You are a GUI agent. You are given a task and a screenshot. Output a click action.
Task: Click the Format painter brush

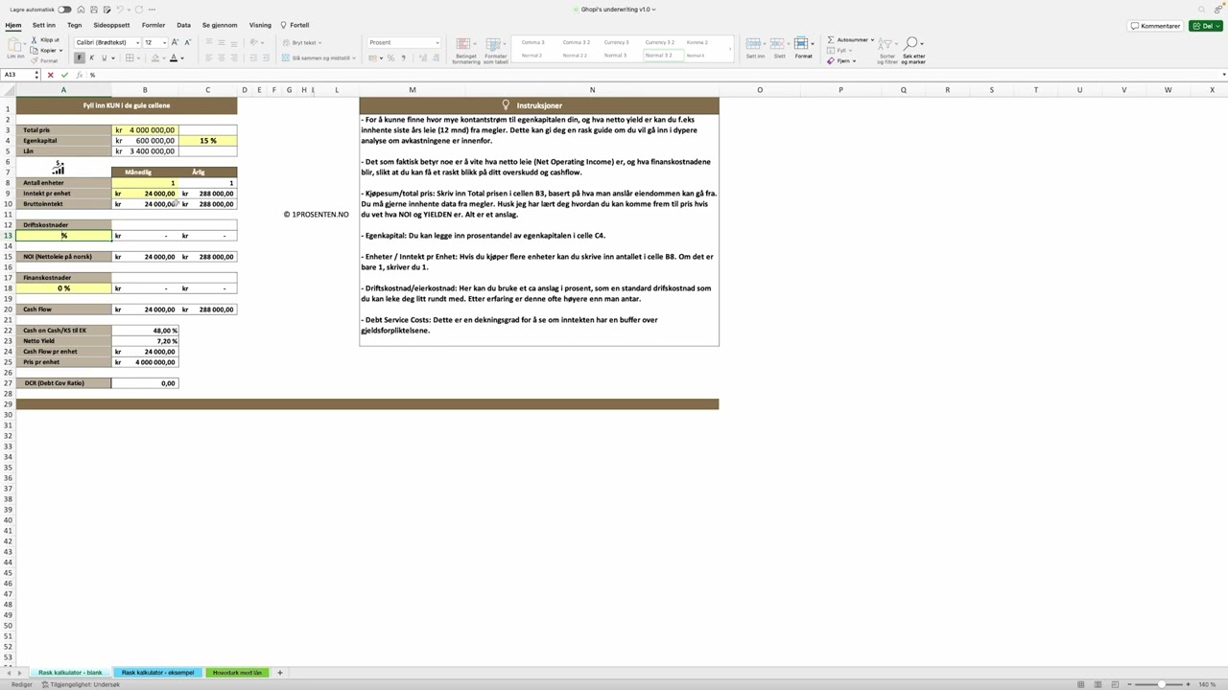coord(44,60)
